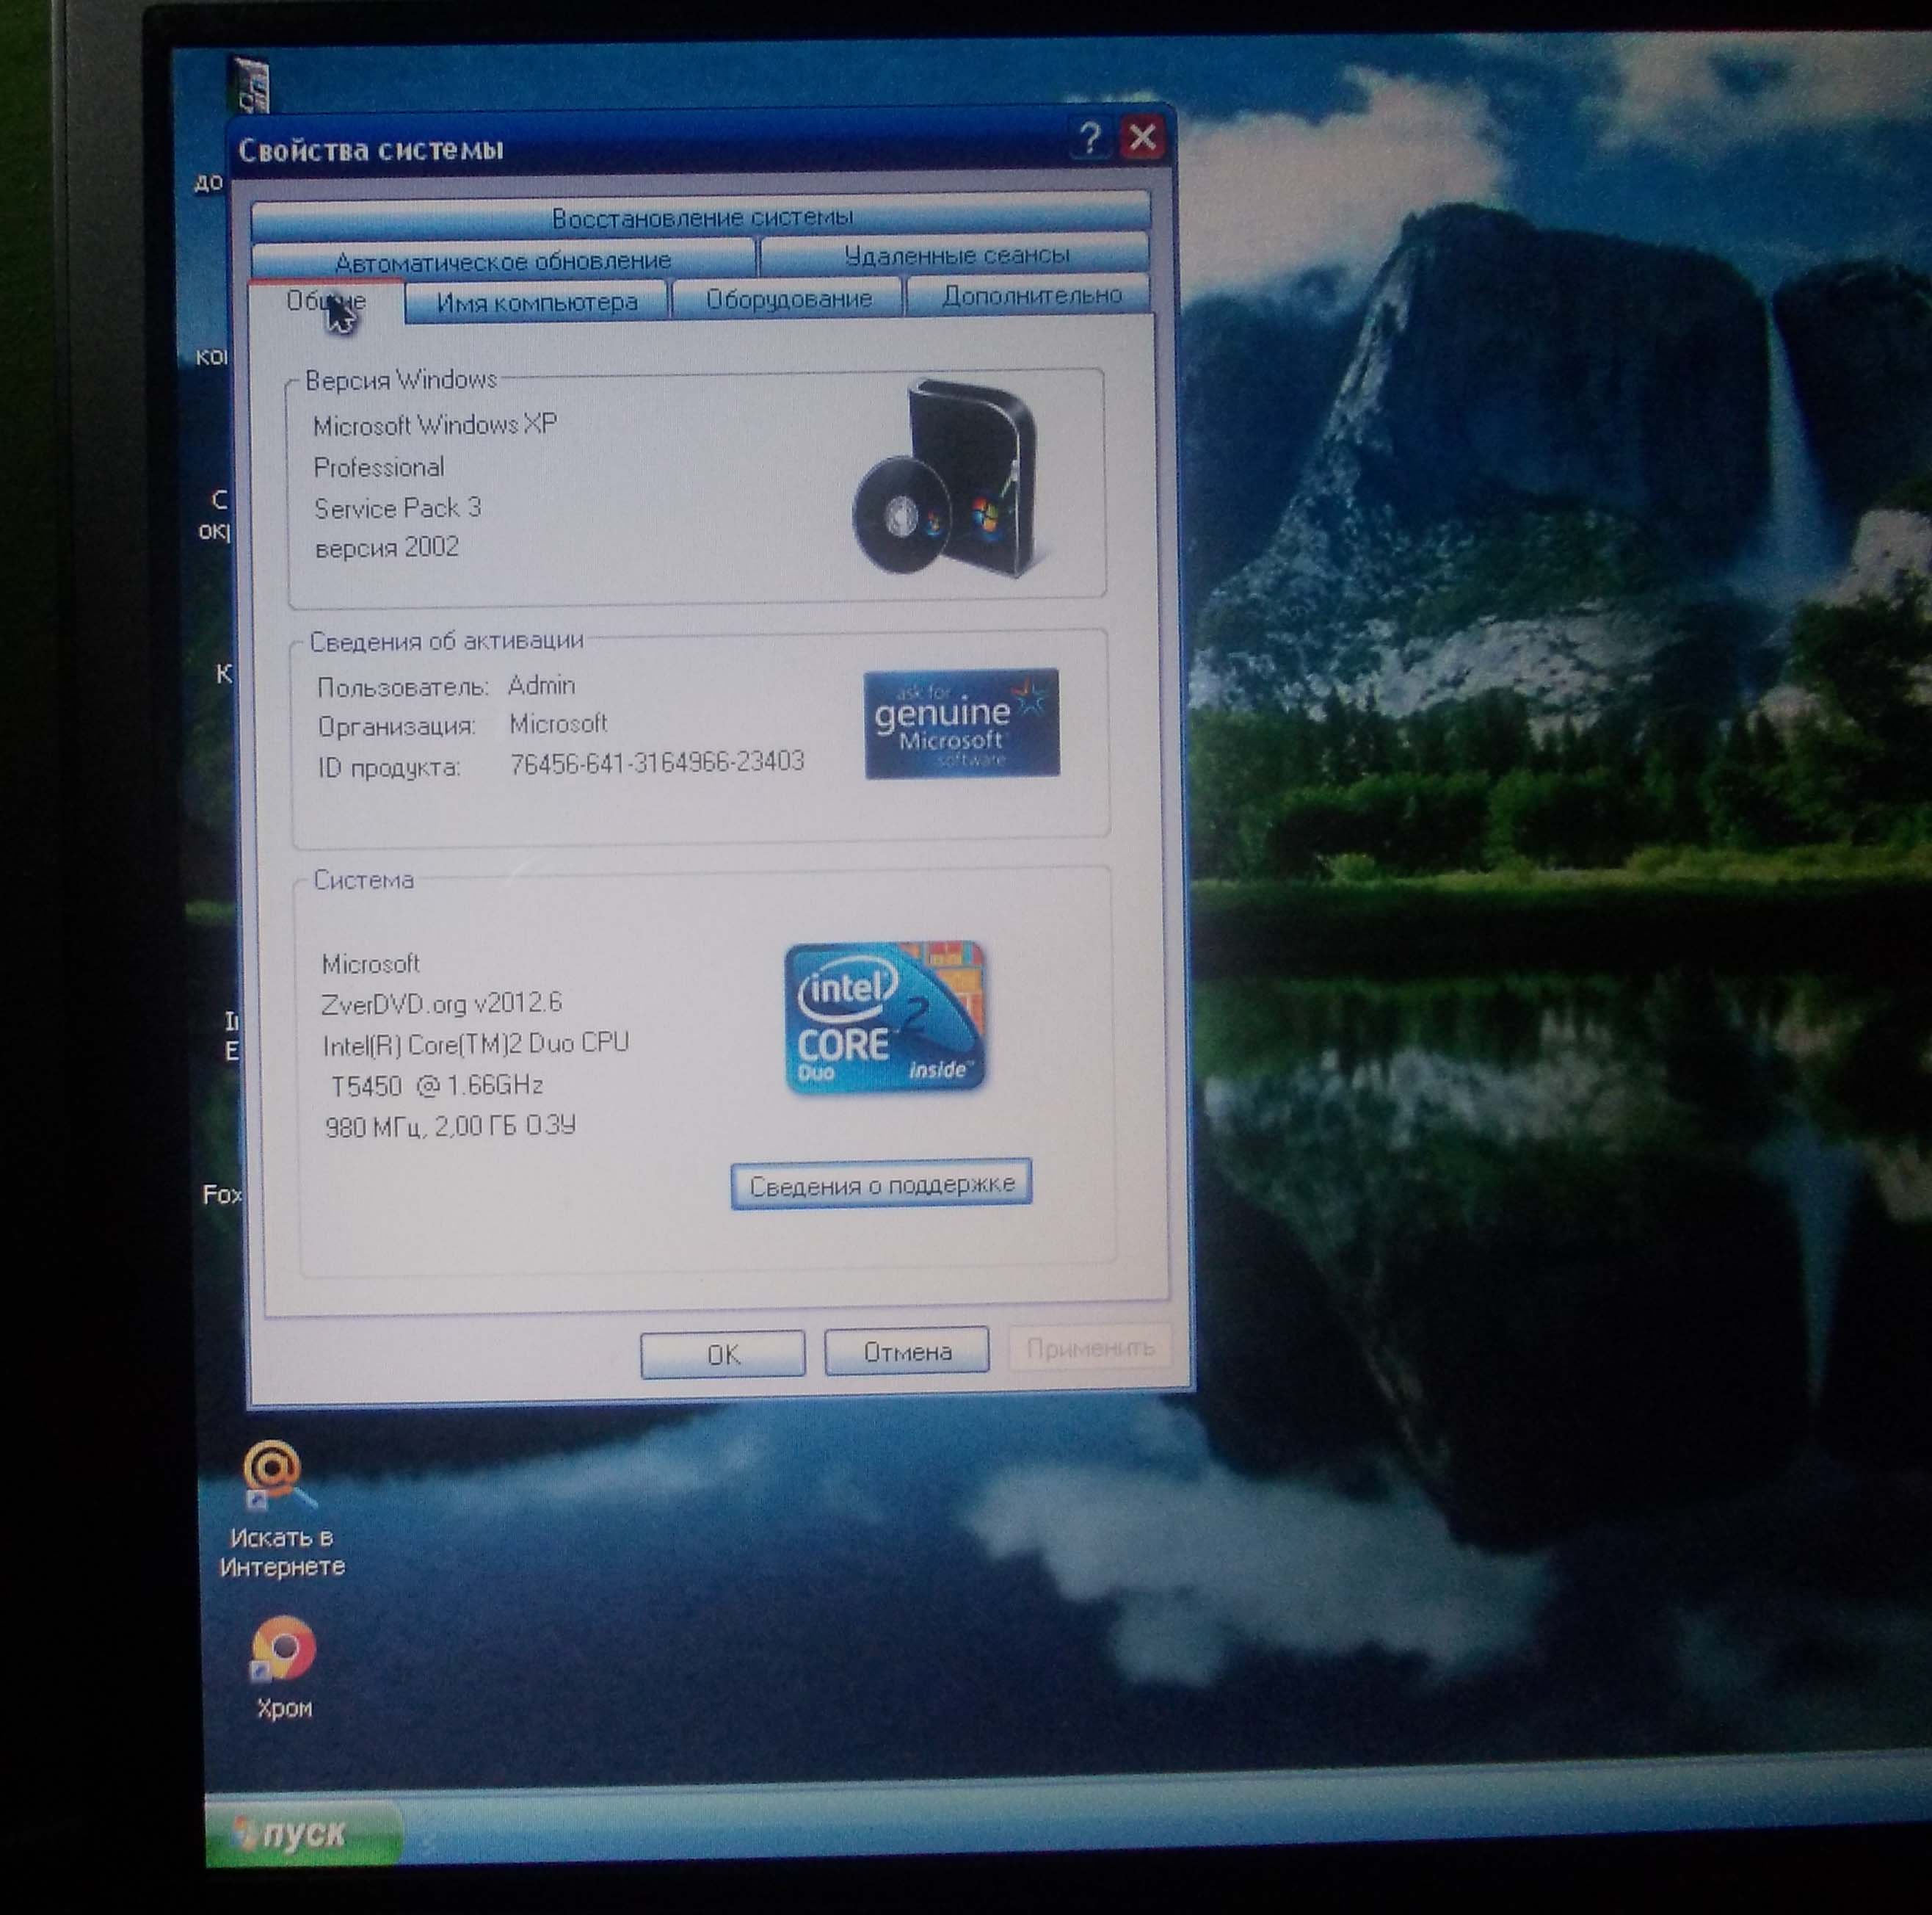
Task: Open the Оборудование tab
Action: pyautogui.click(x=788, y=299)
